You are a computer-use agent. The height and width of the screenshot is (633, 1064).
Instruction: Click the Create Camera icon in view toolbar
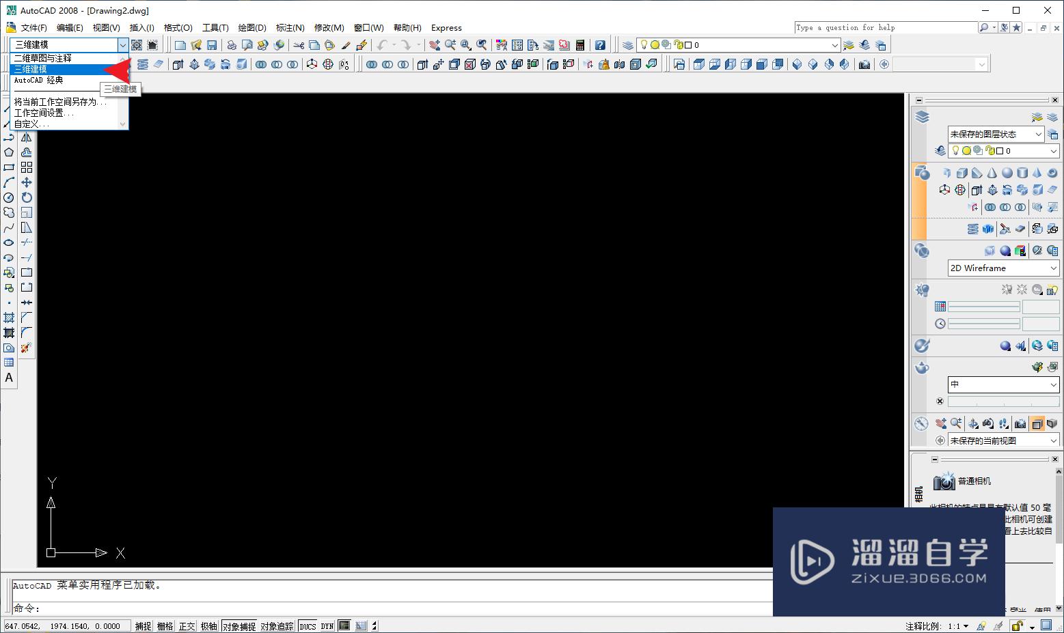click(x=864, y=64)
